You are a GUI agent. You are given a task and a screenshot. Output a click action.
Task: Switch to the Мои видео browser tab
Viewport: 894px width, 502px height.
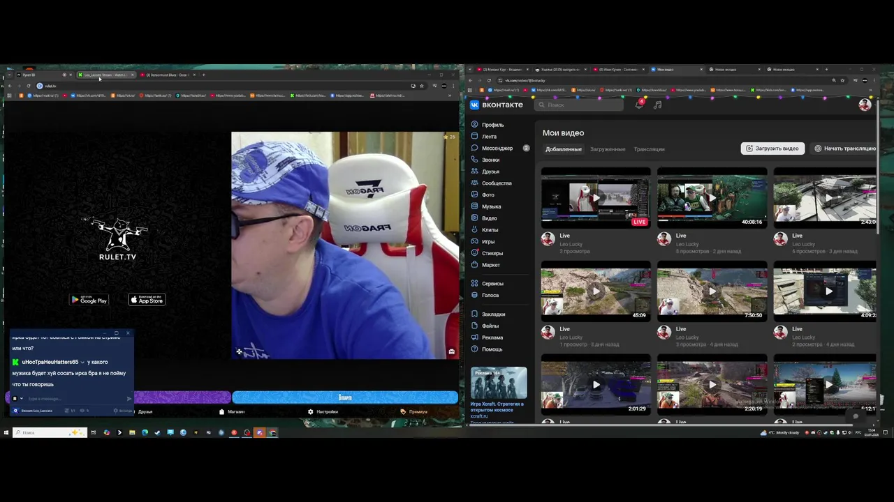(676, 70)
